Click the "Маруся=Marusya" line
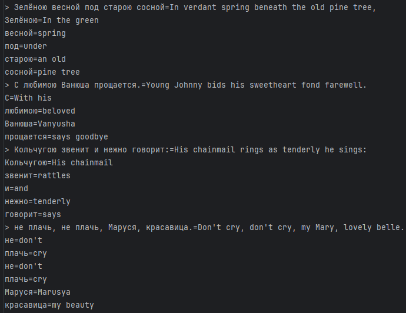Viewport: 406px width, 313px height. 38,292
